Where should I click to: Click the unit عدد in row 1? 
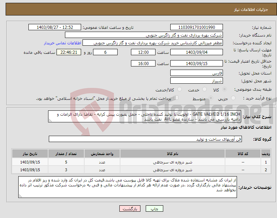(x=102, y=162)
